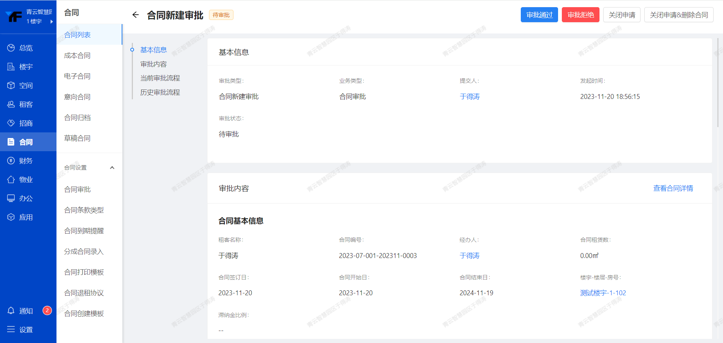
Task: Jump to 当前审批流程 anchor section
Action: point(160,78)
